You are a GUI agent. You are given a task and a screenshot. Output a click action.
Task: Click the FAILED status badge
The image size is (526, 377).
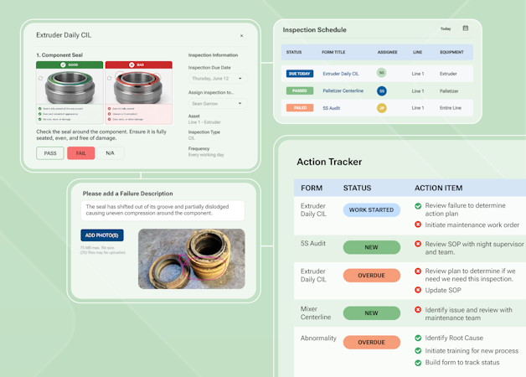point(300,108)
